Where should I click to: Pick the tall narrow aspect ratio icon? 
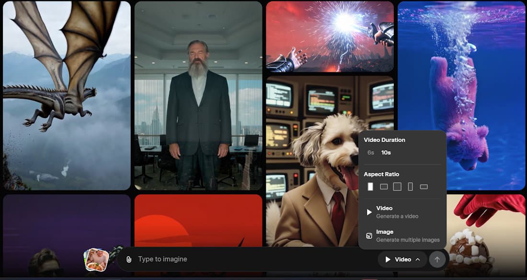[410, 187]
